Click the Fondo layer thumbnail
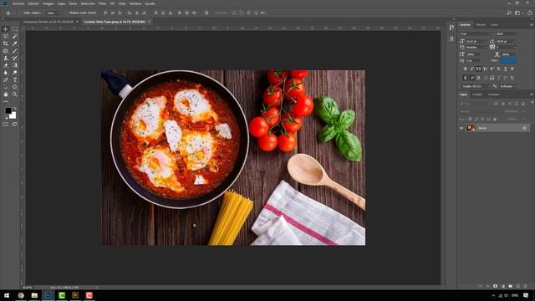 (x=471, y=128)
